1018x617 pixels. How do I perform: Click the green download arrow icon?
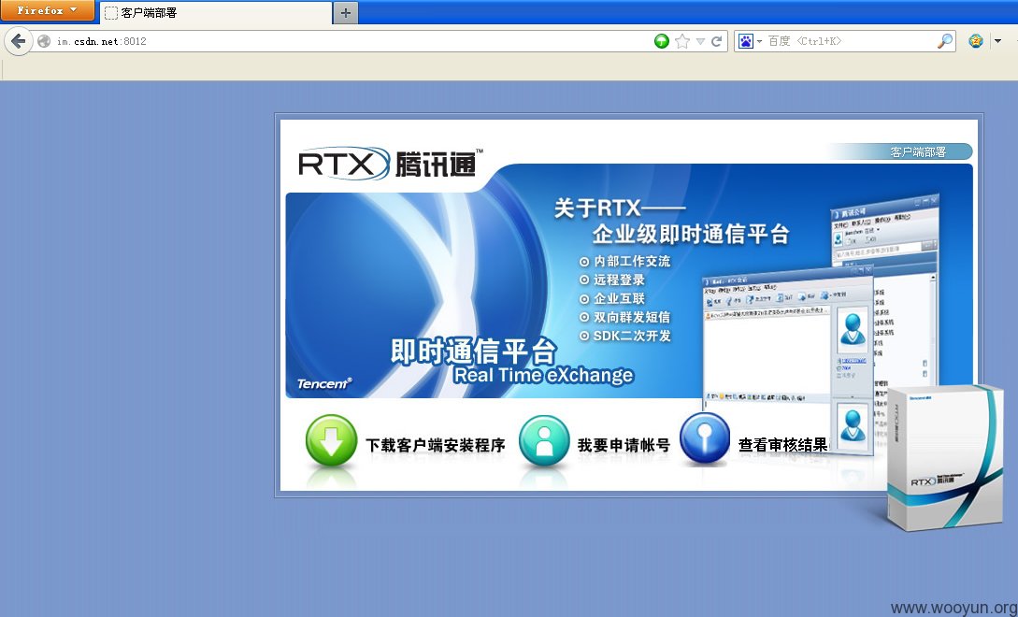[x=331, y=441]
